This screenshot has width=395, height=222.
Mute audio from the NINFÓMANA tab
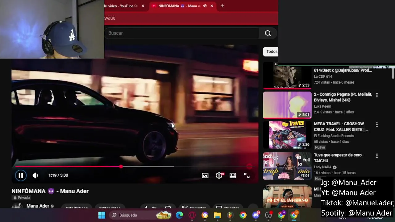click(205, 6)
